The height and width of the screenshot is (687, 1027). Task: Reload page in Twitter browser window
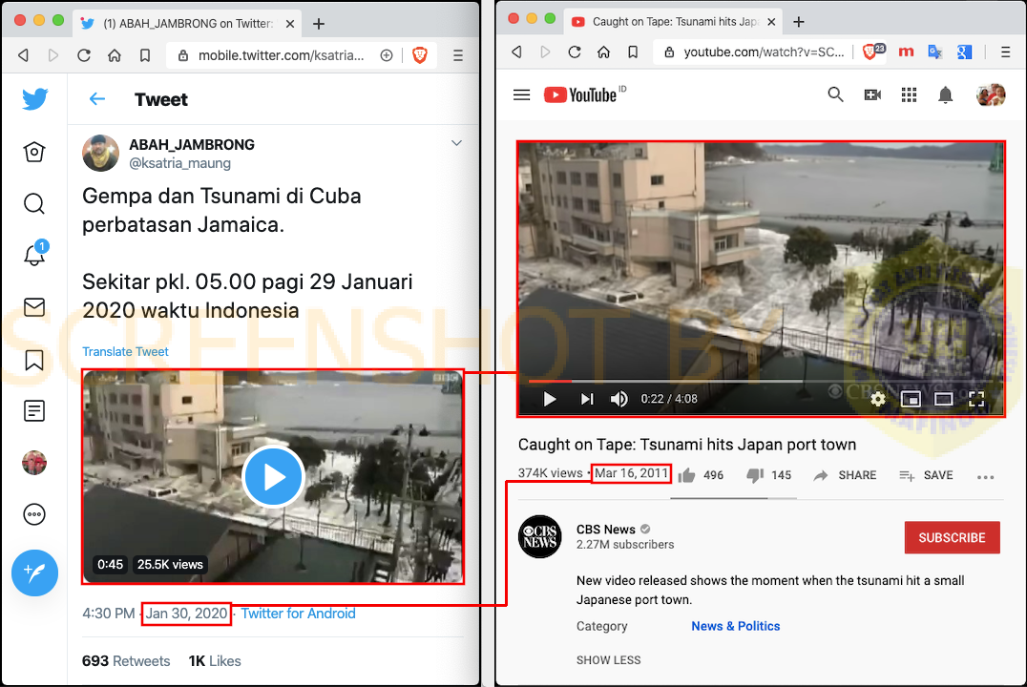click(x=84, y=55)
